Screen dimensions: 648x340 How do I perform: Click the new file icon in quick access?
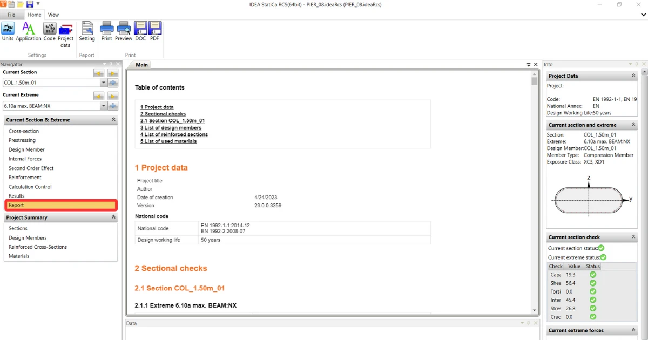click(x=11, y=4)
